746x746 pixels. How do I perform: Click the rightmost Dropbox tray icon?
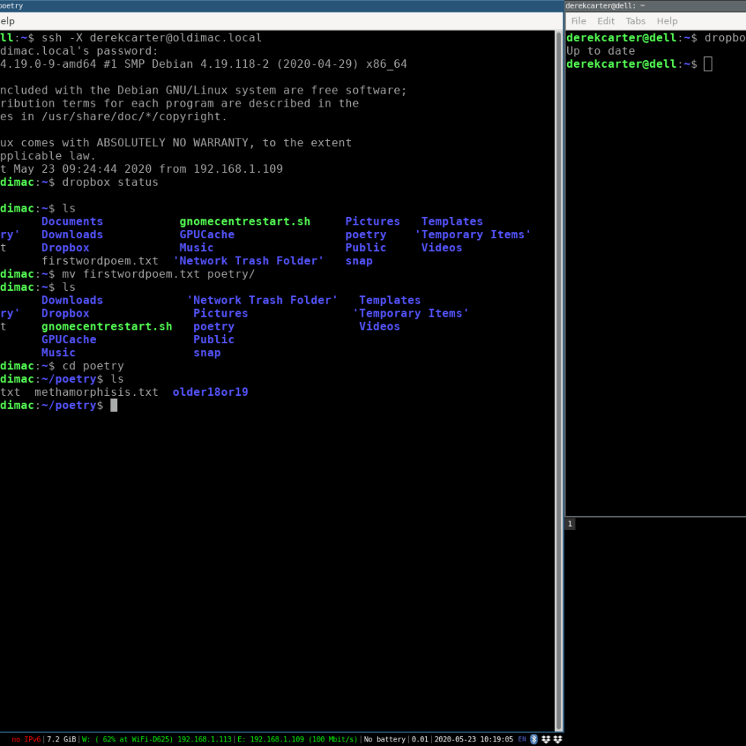[557, 739]
